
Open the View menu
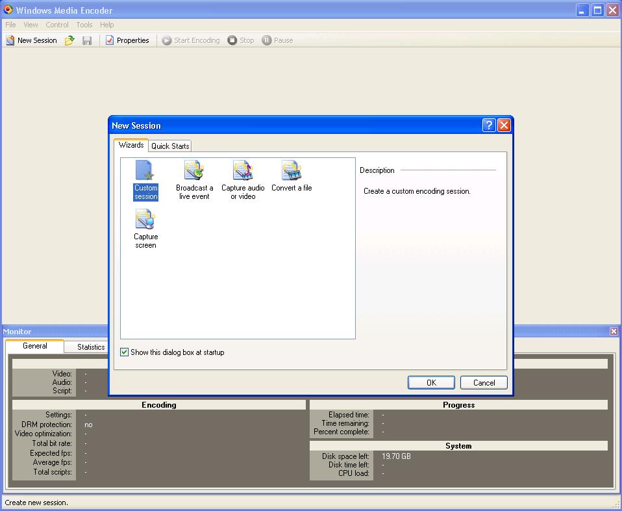pyautogui.click(x=31, y=25)
